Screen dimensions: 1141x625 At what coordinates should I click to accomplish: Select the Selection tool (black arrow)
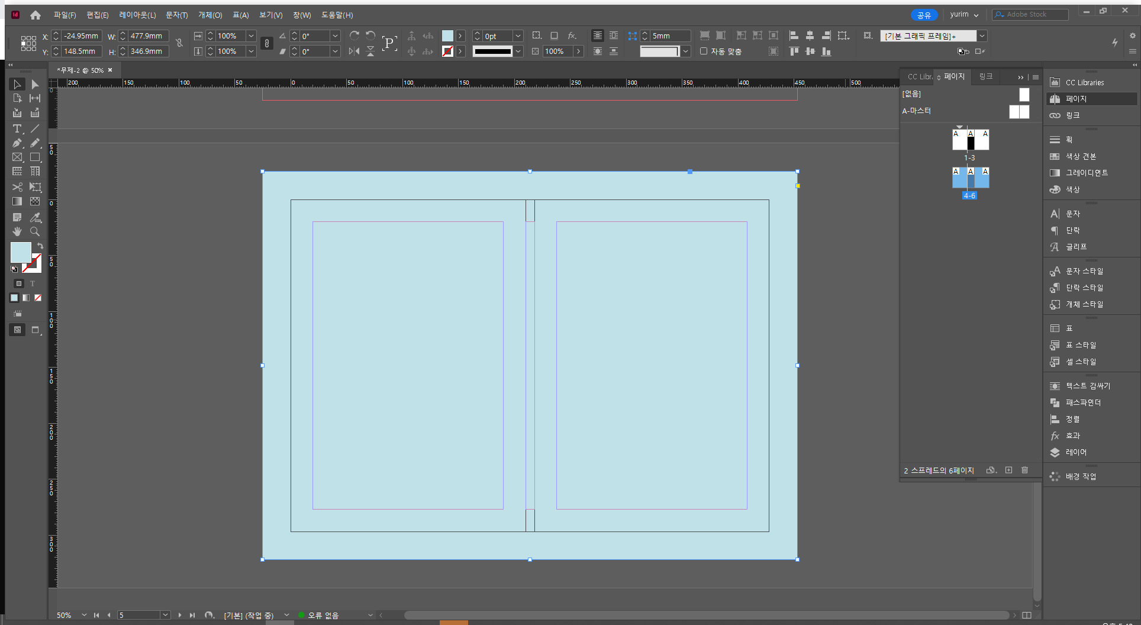point(17,85)
